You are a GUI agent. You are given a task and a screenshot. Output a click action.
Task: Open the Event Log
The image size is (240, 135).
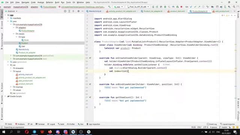click(x=212, y=124)
